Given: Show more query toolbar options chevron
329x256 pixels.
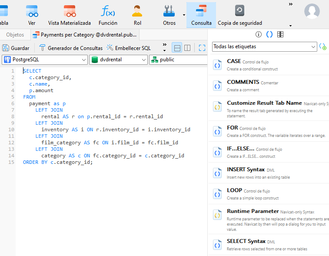Looking at the screenshot, I should click(165, 44).
